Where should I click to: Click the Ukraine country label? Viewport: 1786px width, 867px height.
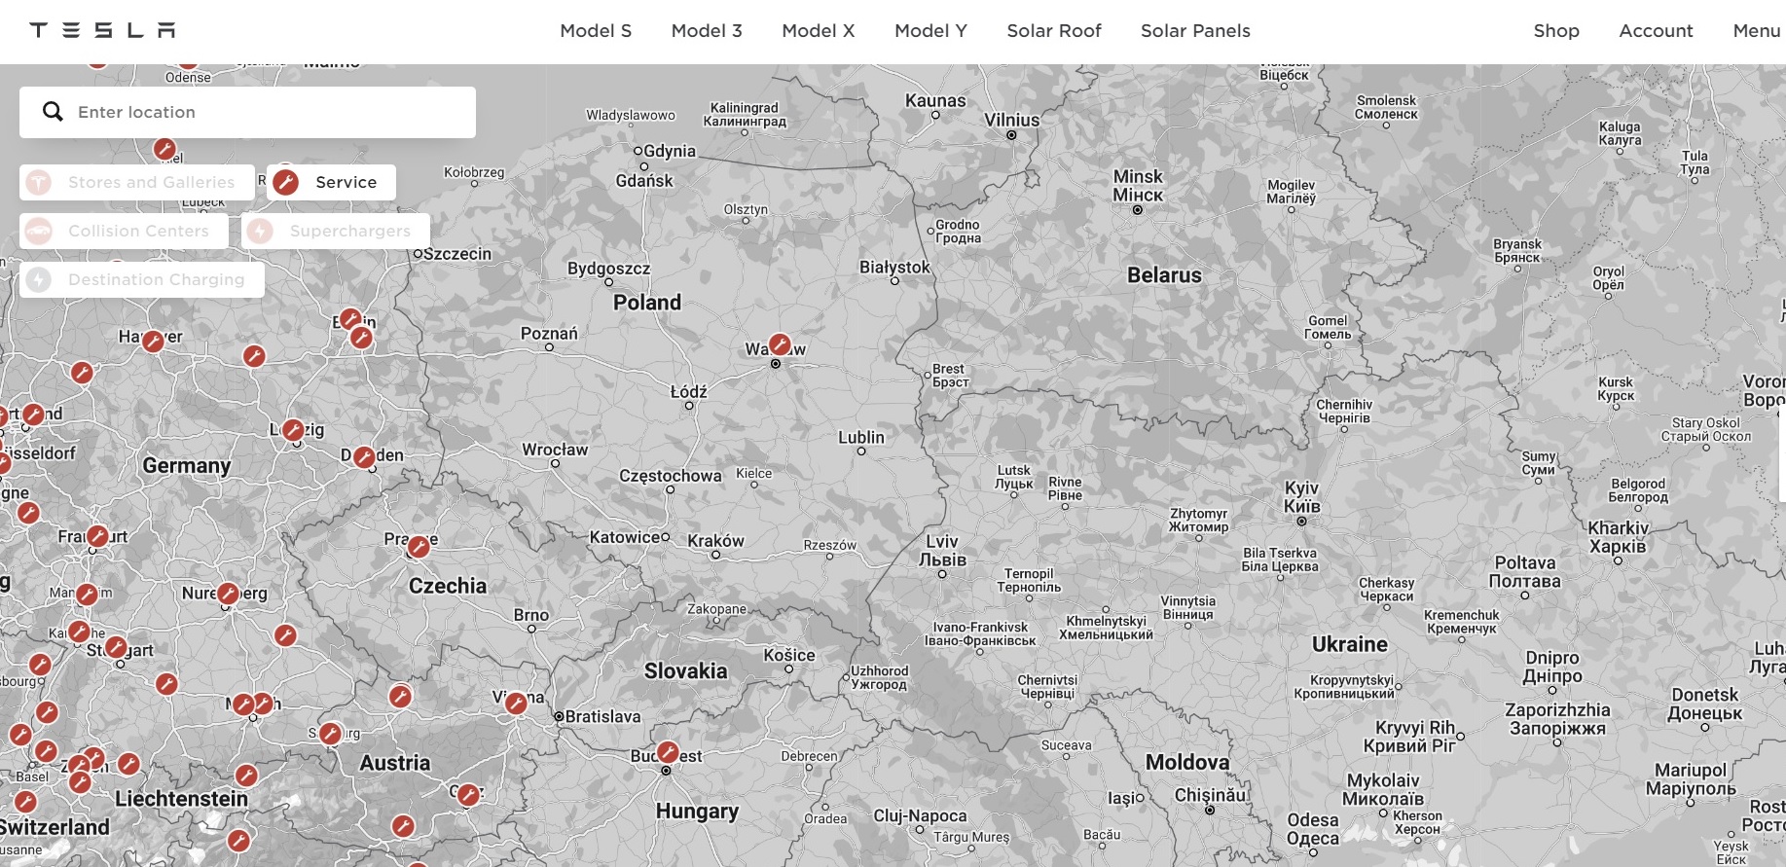1350,644
